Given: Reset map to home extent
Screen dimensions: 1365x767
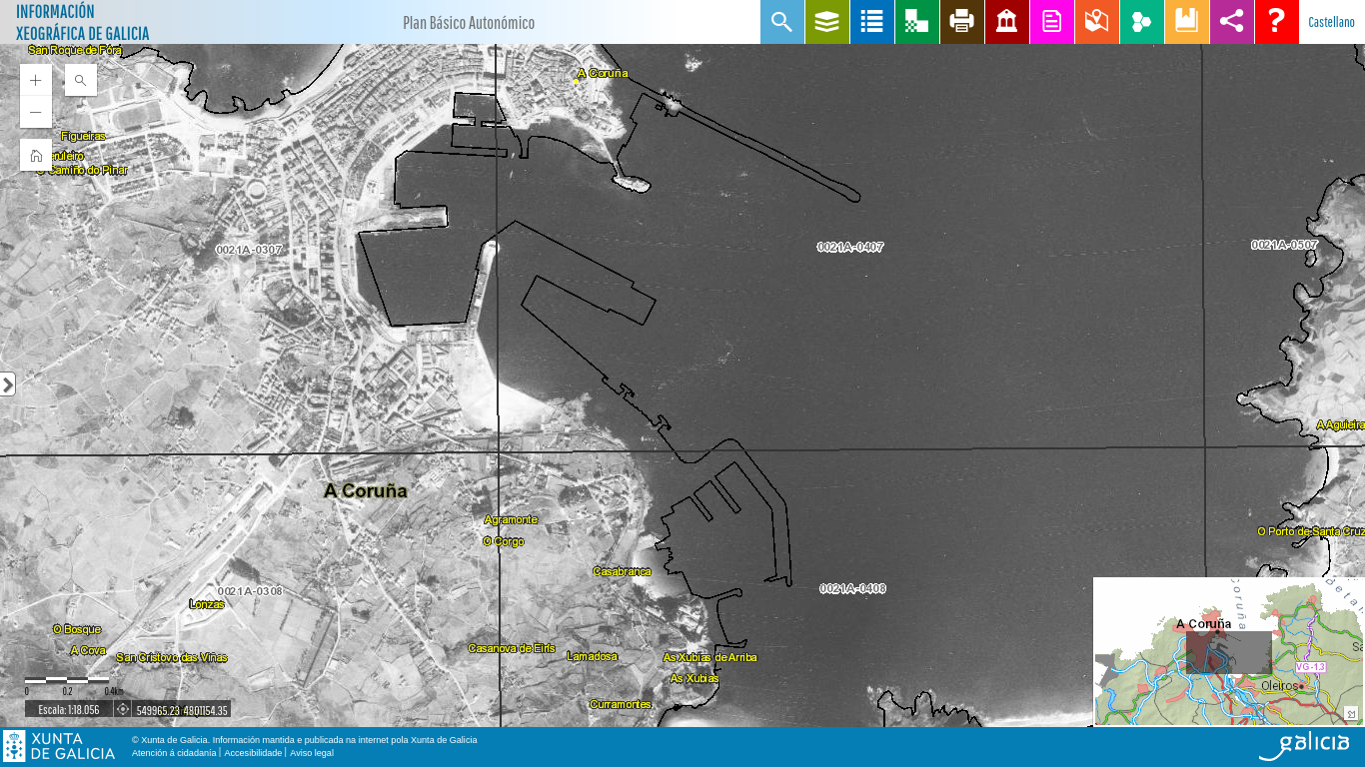Looking at the screenshot, I should coord(36,155).
